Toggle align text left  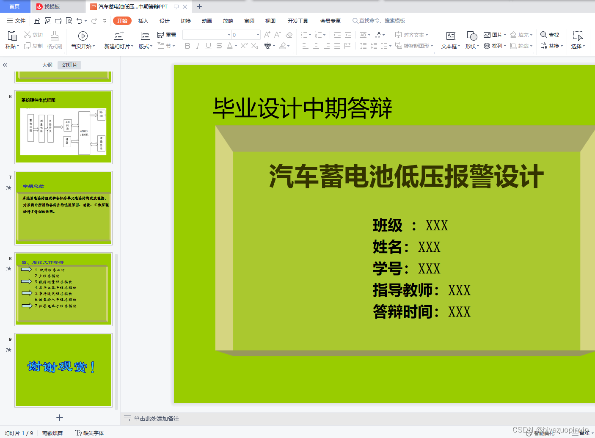click(306, 46)
